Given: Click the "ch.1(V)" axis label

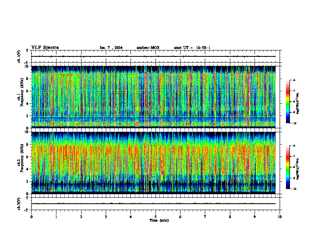Looking at the screenshot, I should [x=19, y=56].
